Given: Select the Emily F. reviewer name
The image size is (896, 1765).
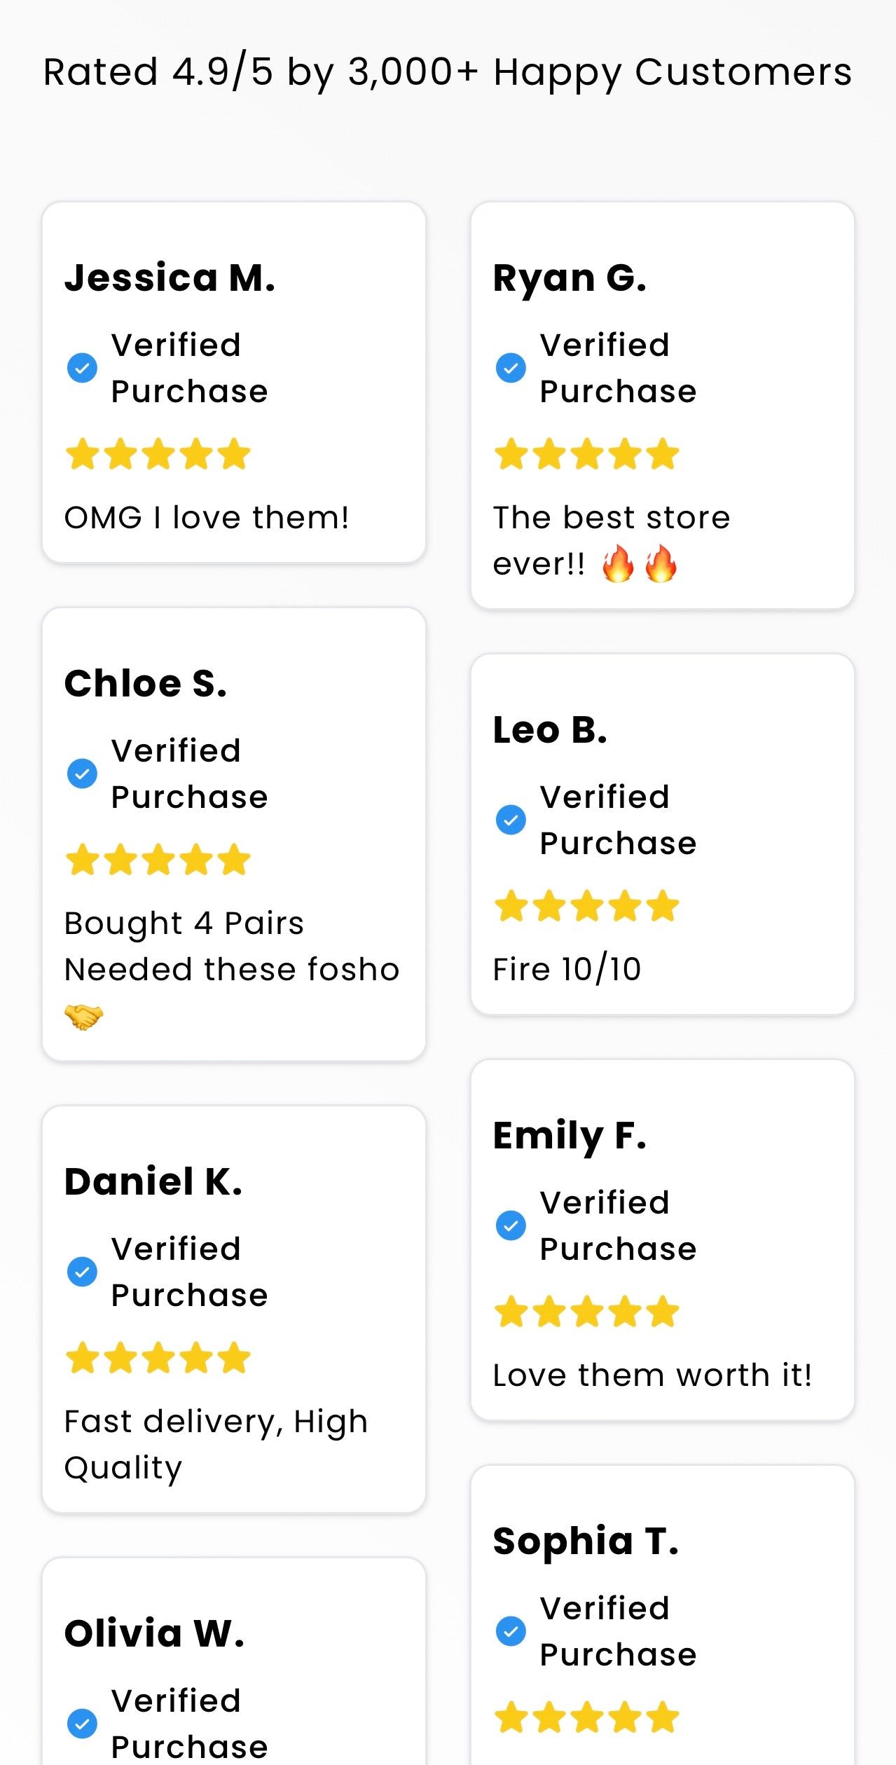Looking at the screenshot, I should [x=570, y=1136].
